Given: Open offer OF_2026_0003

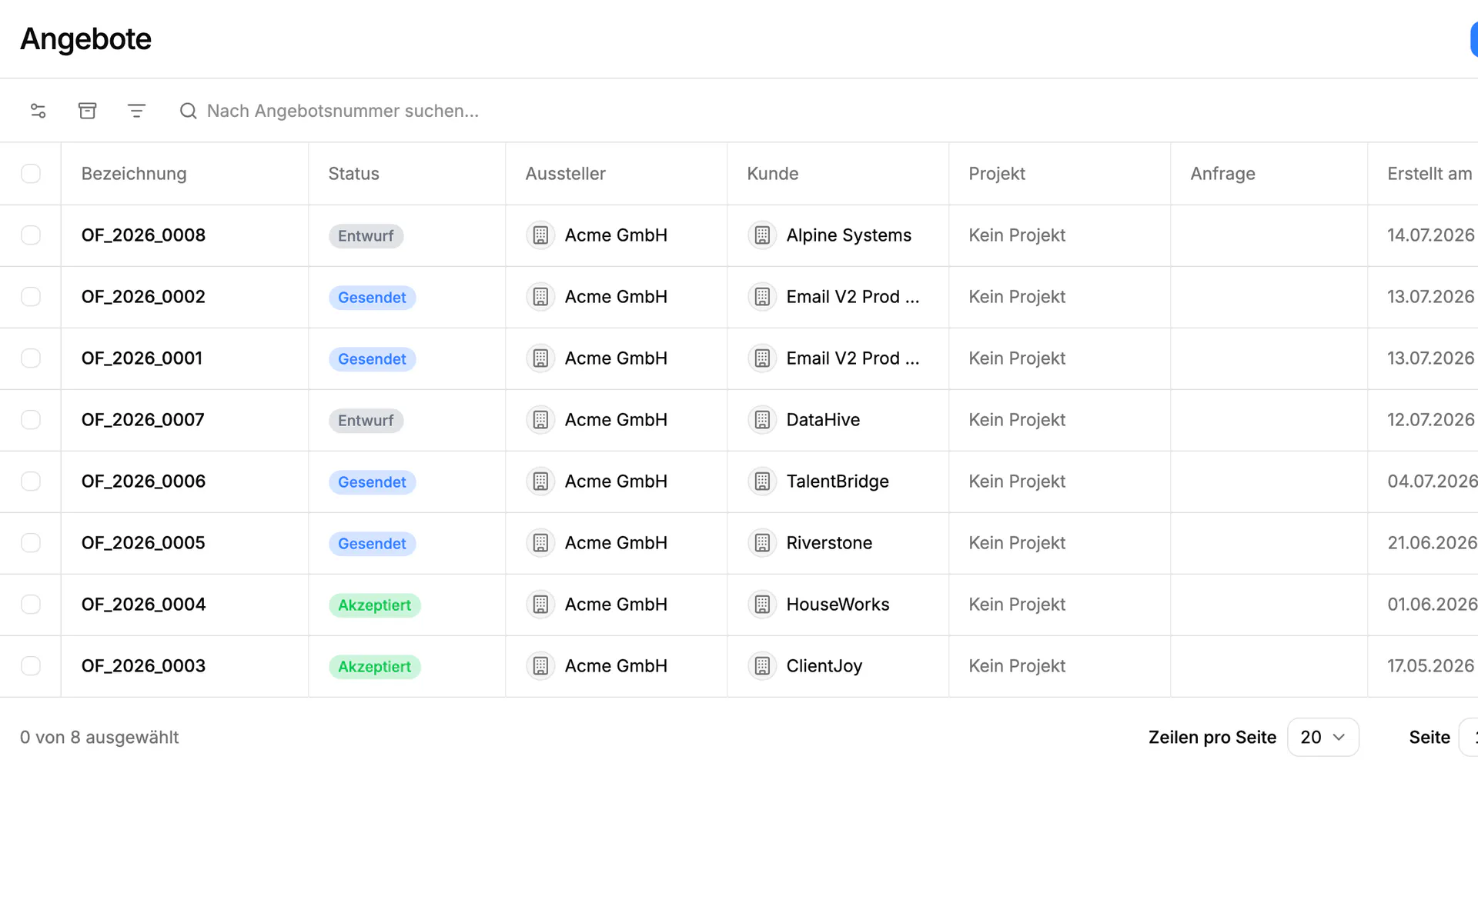Looking at the screenshot, I should pos(143,666).
